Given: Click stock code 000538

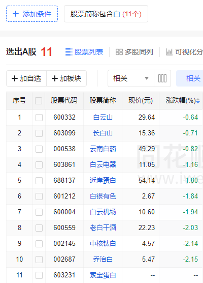Looking at the screenshot, I should coord(64,149).
